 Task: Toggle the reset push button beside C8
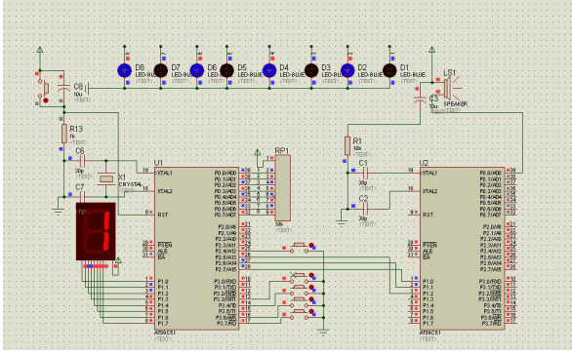(x=45, y=89)
